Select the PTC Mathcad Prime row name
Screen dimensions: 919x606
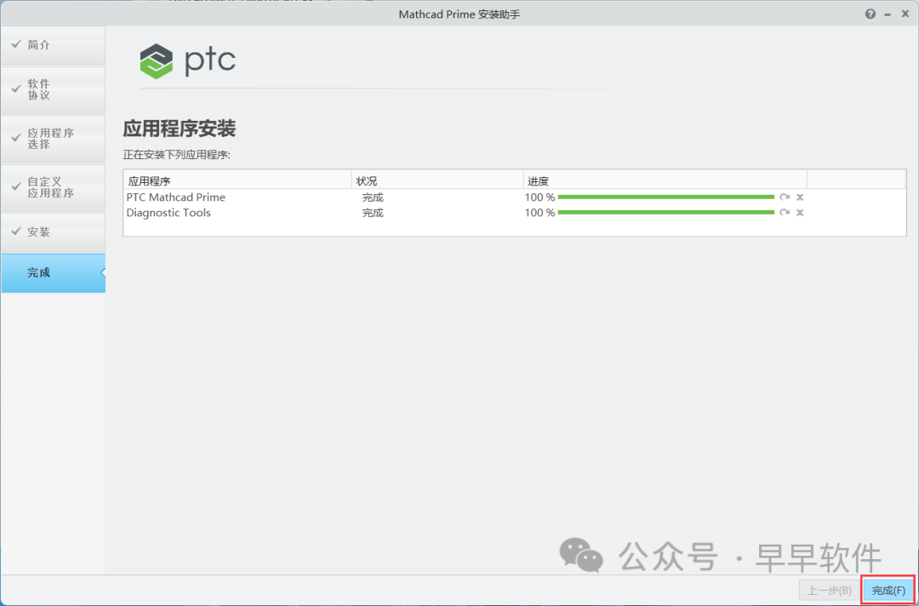(176, 197)
